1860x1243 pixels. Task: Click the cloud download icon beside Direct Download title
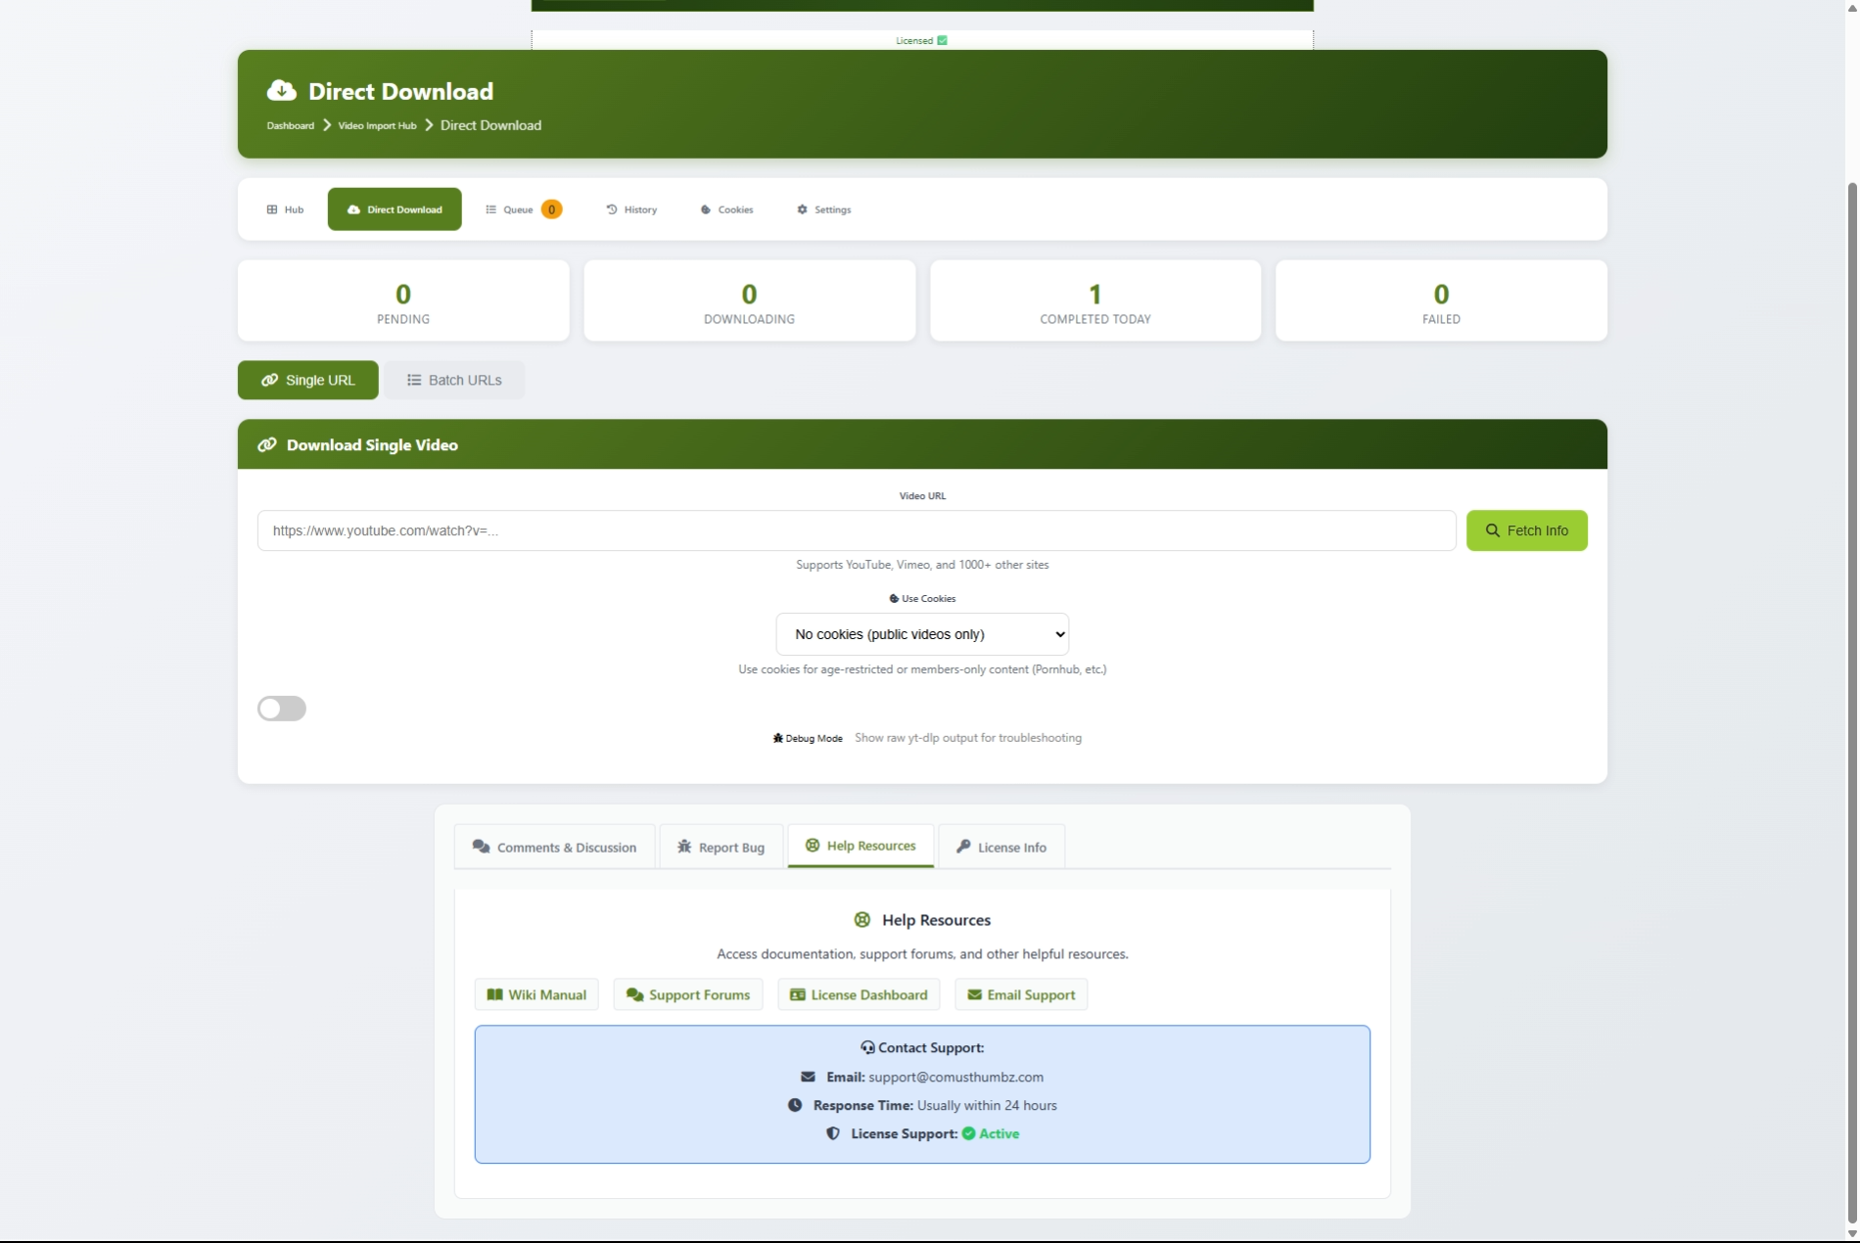click(x=281, y=91)
